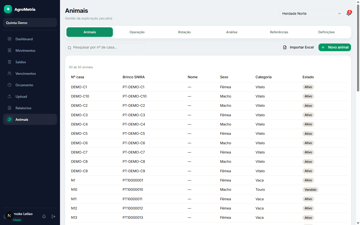The image size is (360, 225).
Task: Switch to the Rotação tab
Action: 184,32
